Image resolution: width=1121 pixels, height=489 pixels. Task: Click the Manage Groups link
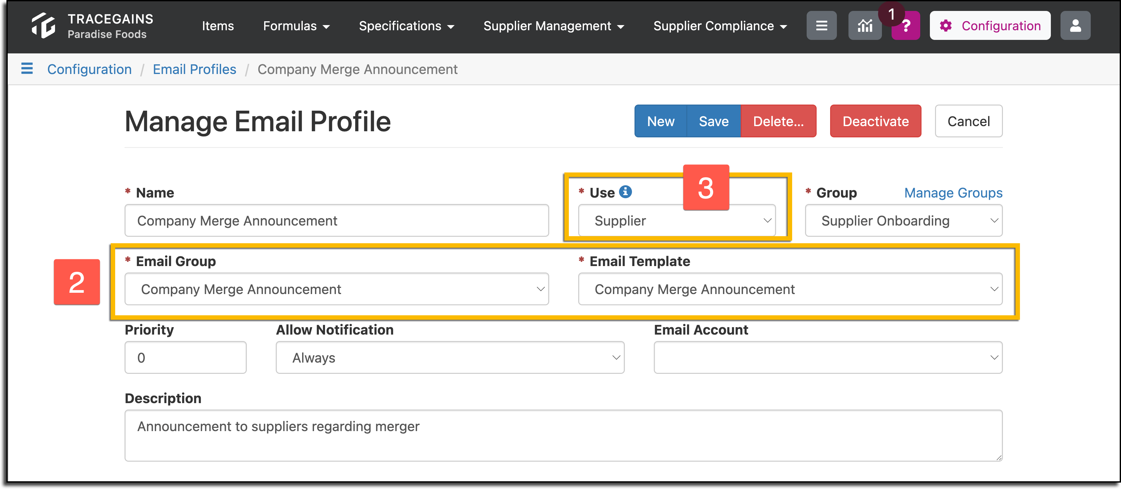953,193
